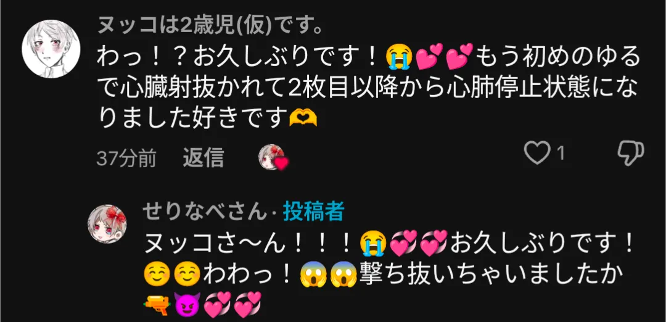Click the purple devil emoji in reply
This screenshot has height=322, width=666.
coord(187,304)
